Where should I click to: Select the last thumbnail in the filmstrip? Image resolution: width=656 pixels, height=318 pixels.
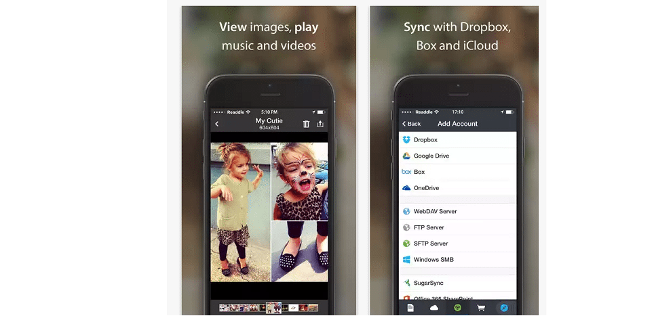pos(314,308)
